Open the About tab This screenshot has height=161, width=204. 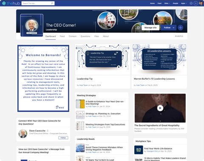pyautogui.click(x=106, y=36)
